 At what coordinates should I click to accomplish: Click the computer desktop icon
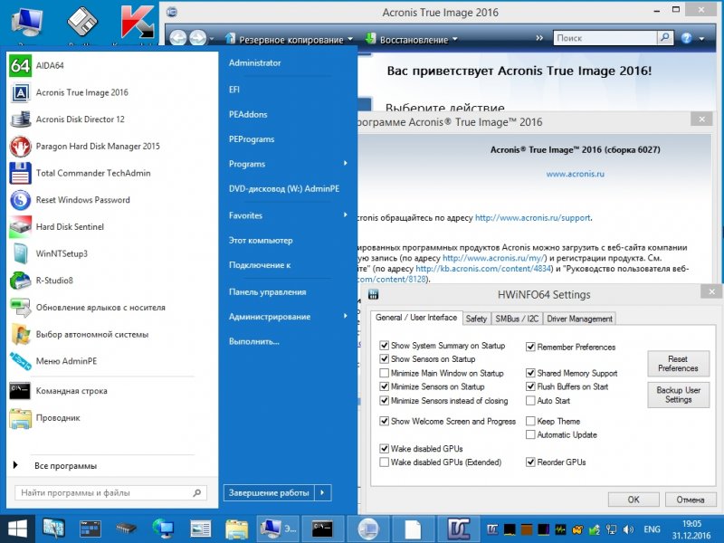[27, 22]
